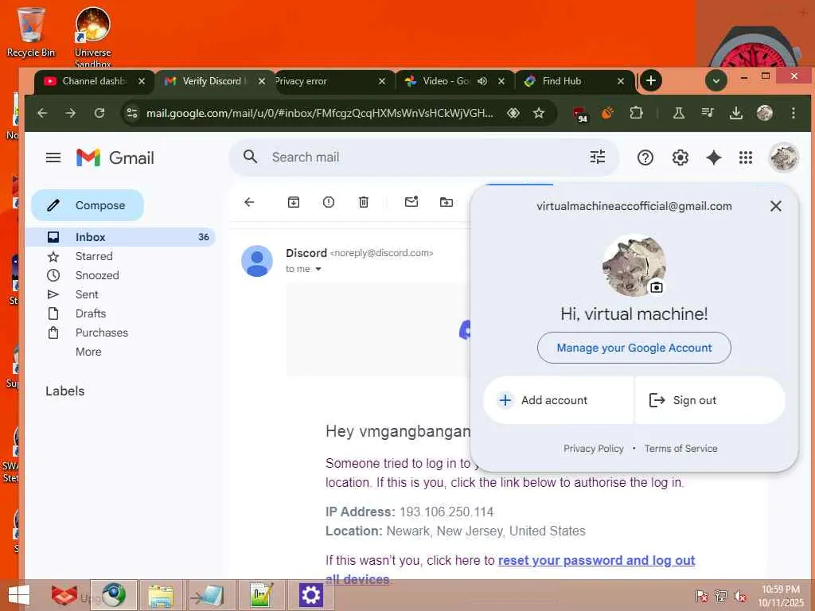The image size is (815, 611).
Task: Click the browser forward button
Action: [x=71, y=113]
